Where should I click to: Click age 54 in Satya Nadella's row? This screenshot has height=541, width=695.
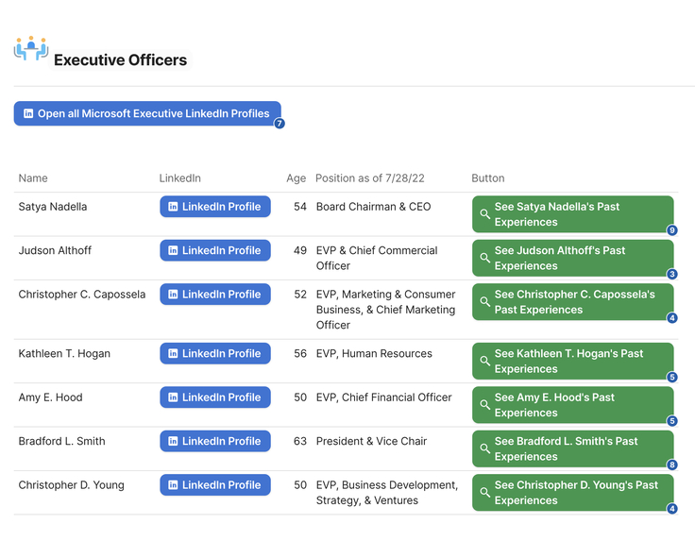(300, 207)
